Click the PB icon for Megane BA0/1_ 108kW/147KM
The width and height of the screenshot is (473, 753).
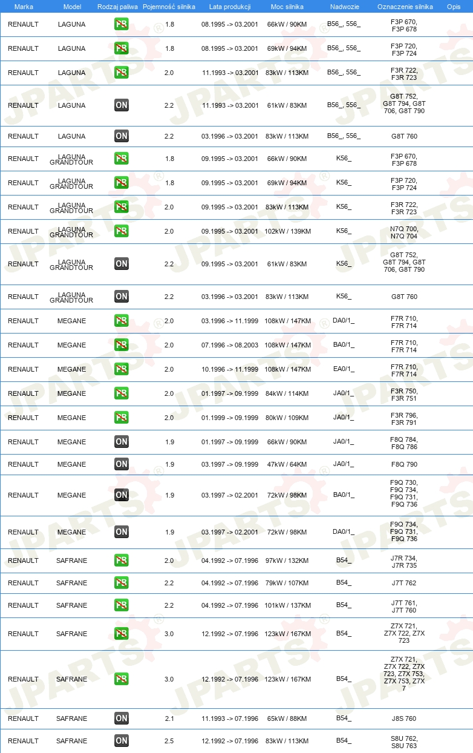coord(122,345)
